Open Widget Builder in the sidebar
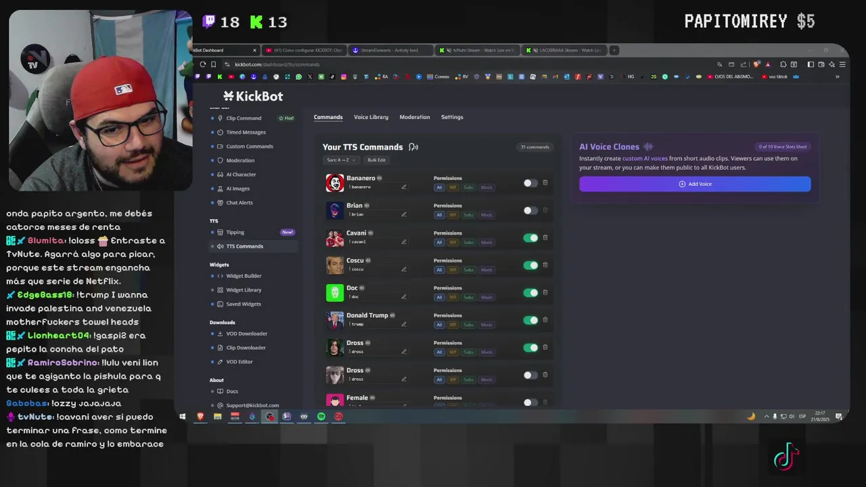Screen dimensions: 866x487 (244, 276)
